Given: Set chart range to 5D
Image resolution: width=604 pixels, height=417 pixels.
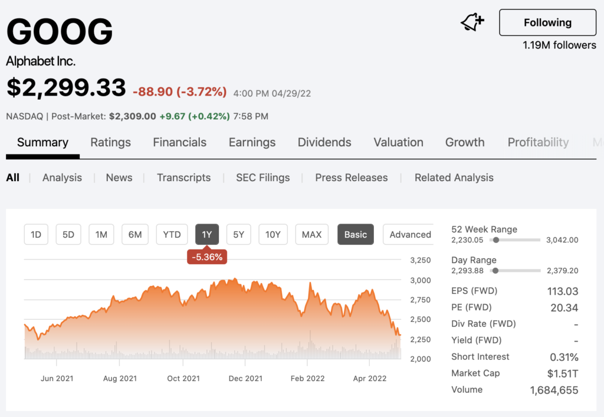Looking at the screenshot, I should point(68,235).
